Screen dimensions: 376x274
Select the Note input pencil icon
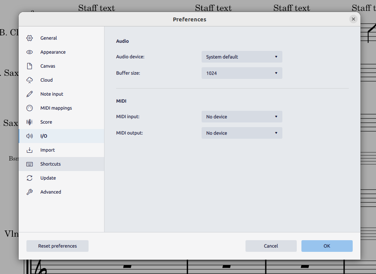click(x=29, y=94)
